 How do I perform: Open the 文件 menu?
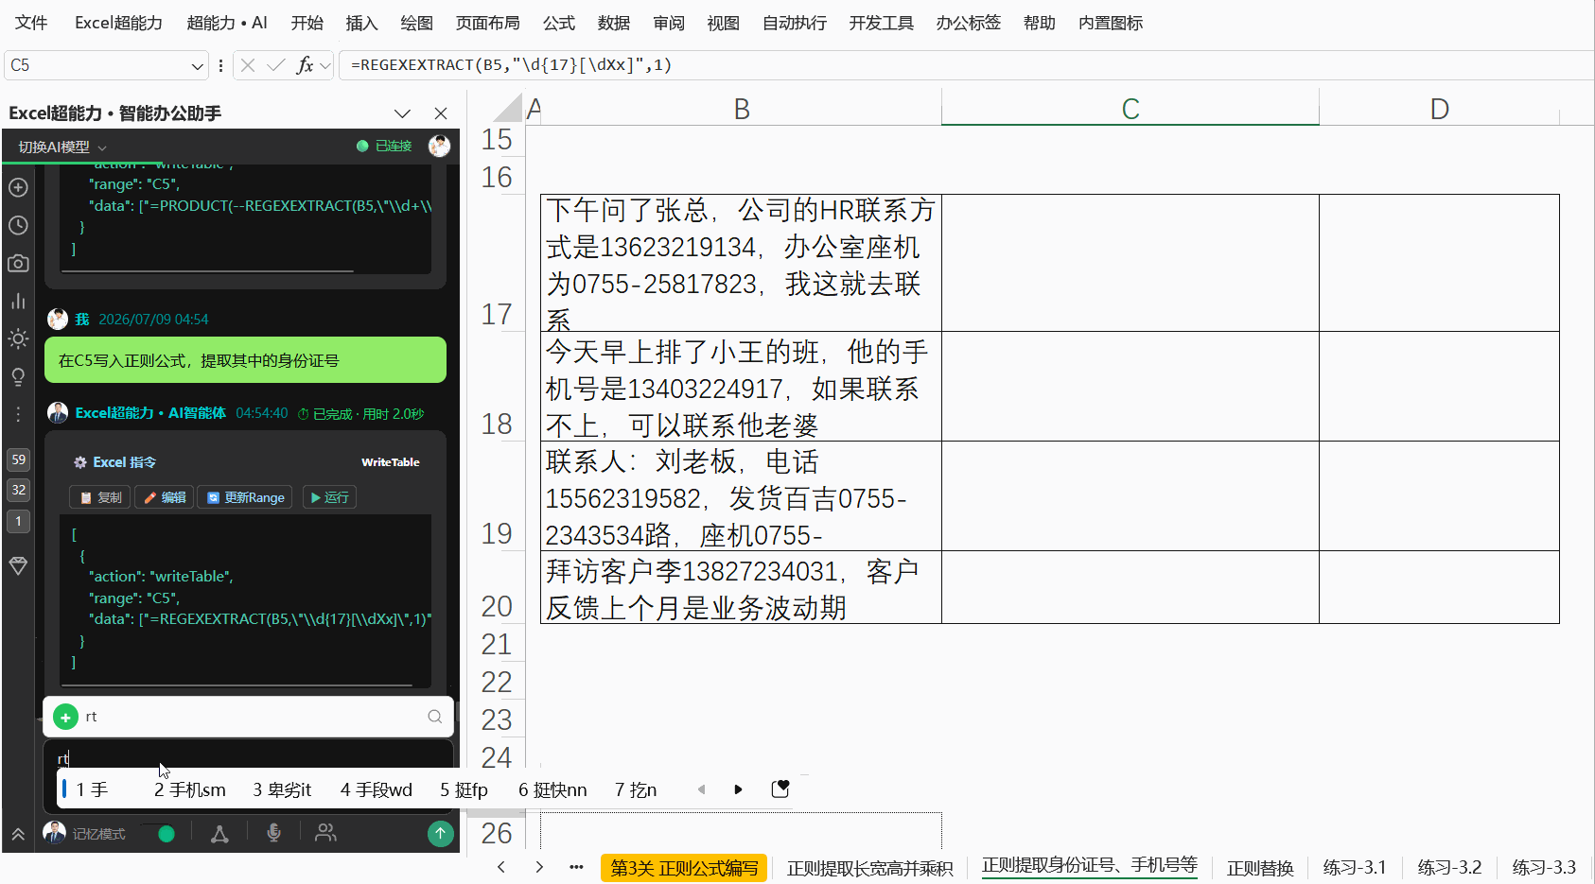coord(31,23)
